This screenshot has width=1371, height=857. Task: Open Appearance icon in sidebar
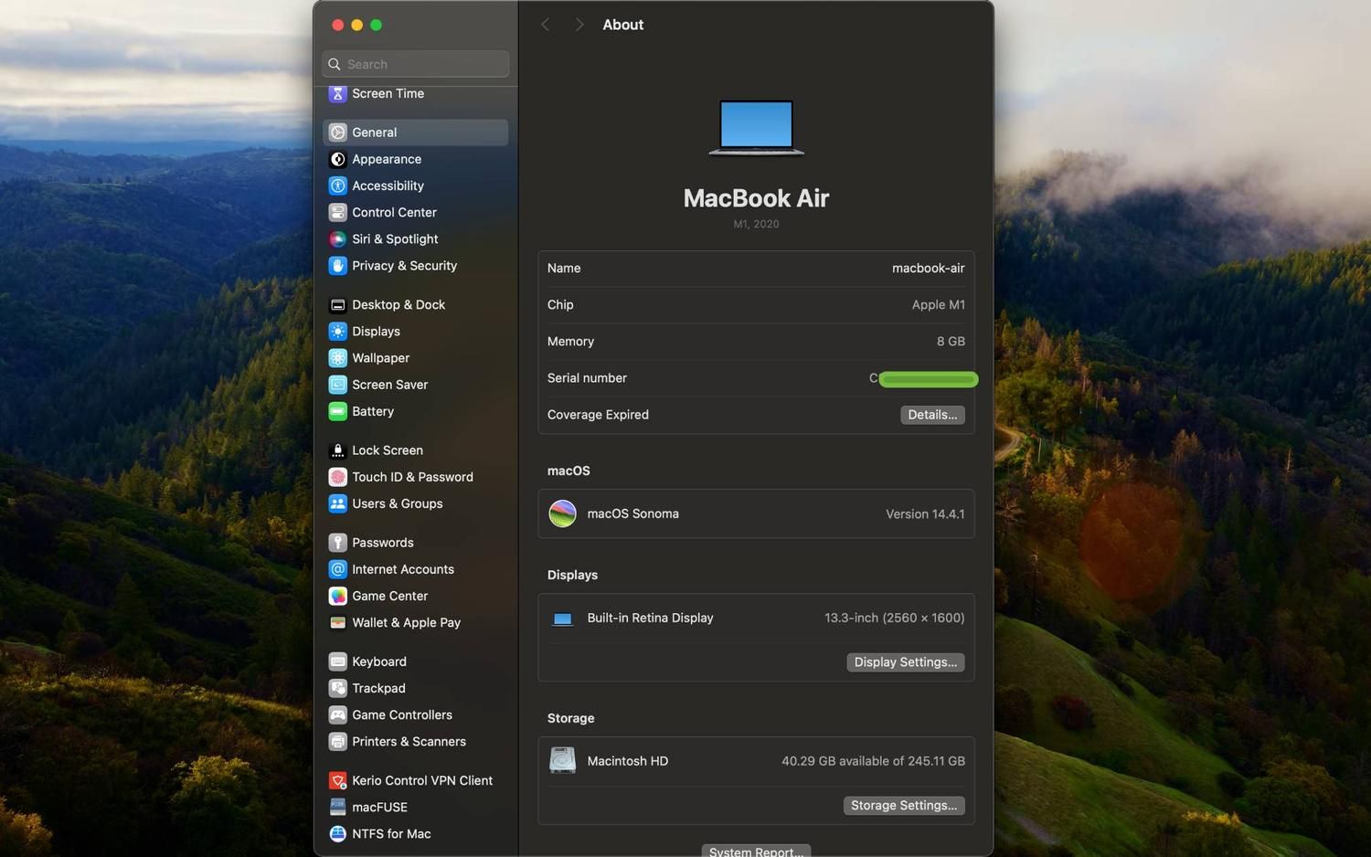tap(337, 159)
